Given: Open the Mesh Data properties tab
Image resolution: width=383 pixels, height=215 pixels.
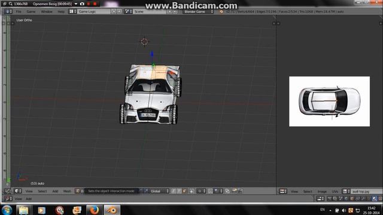Looking at the screenshot, I should [369, 199].
